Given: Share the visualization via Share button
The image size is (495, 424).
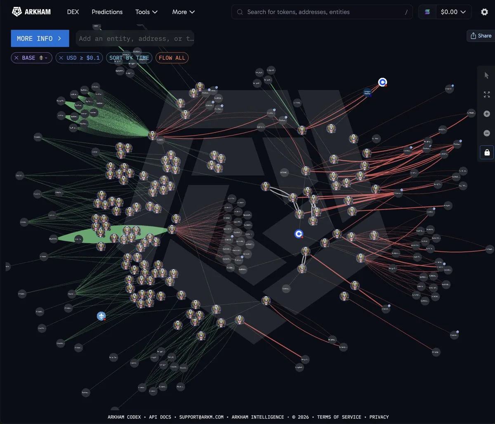Looking at the screenshot, I should point(481,36).
